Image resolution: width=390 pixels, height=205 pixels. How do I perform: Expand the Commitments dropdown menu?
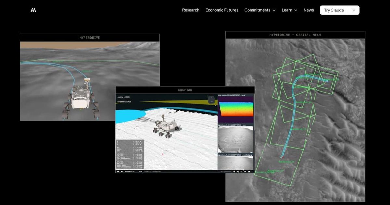tap(260, 10)
